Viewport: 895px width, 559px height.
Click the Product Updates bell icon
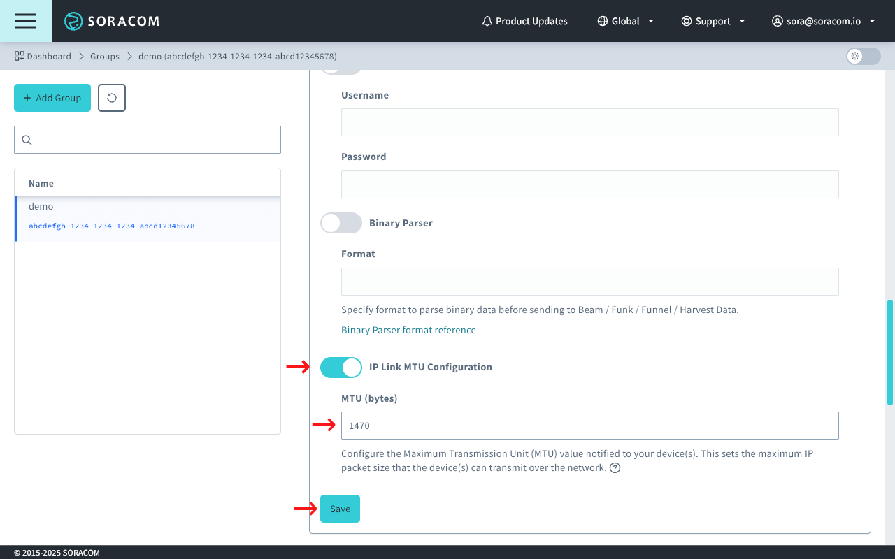[487, 22]
